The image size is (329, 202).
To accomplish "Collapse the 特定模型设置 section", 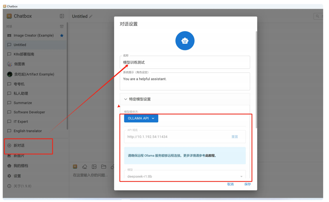I will click(x=185, y=99).
